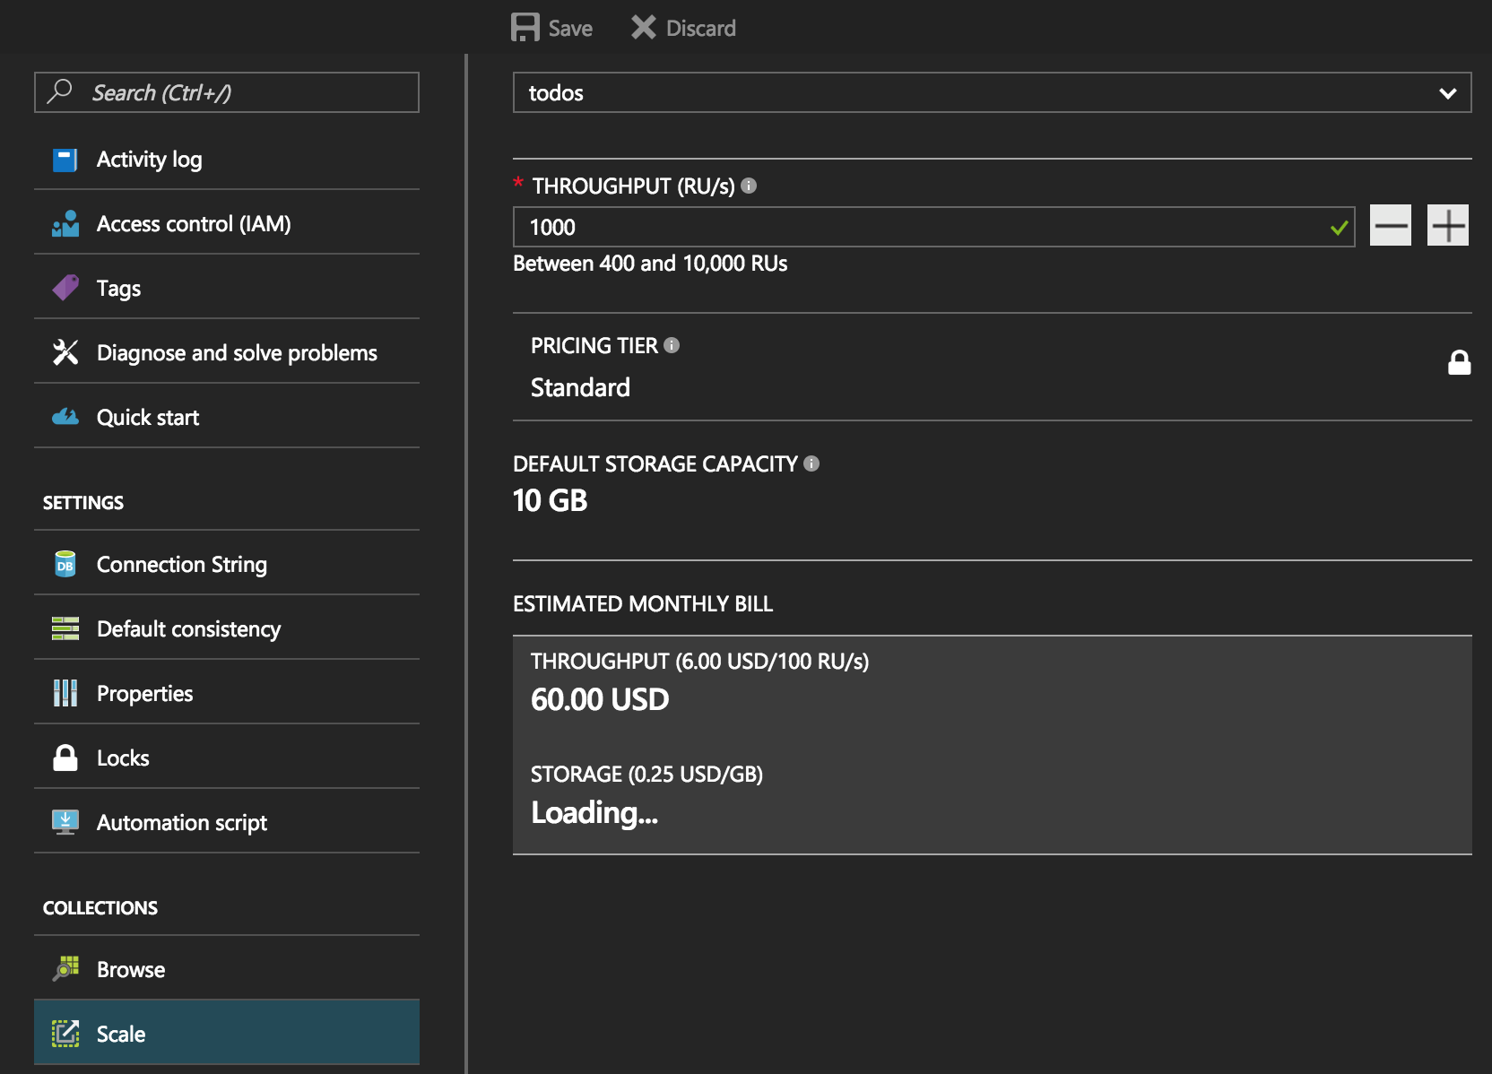Image resolution: width=1492 pixels, height=1074 pixels.
Task: Click the Save floppy disk icon
Action: [x=525, y=28]
